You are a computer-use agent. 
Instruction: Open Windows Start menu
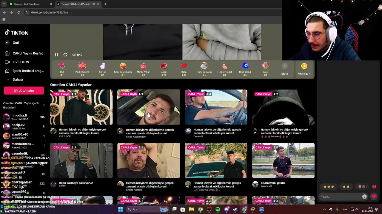tap(121, 209)
